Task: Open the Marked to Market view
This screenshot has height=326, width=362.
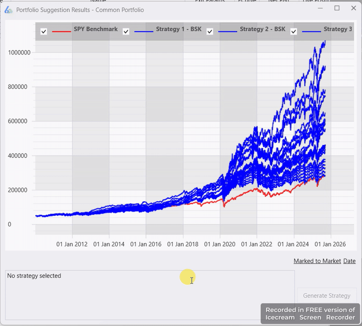Action: click(x=317, y=261)
